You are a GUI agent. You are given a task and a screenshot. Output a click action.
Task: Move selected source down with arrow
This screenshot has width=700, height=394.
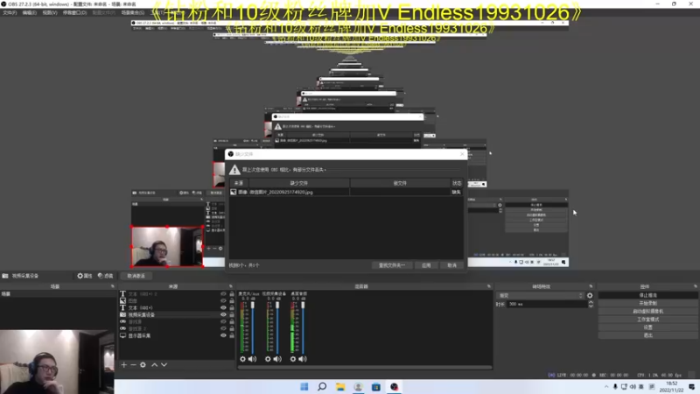[164, 365]
